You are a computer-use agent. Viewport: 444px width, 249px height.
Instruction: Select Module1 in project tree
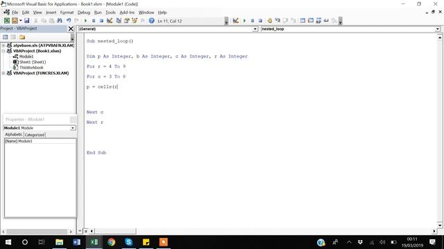pyautogui.click(x=26, y=57)
